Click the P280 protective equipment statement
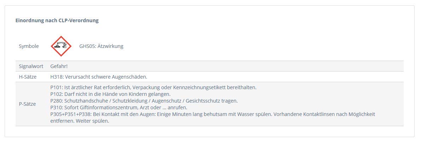 pyautogui.click(x=144, y=101)
